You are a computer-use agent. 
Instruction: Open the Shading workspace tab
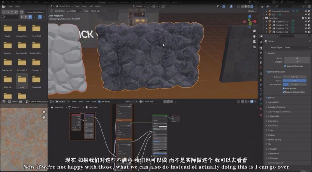click(102, 2)
